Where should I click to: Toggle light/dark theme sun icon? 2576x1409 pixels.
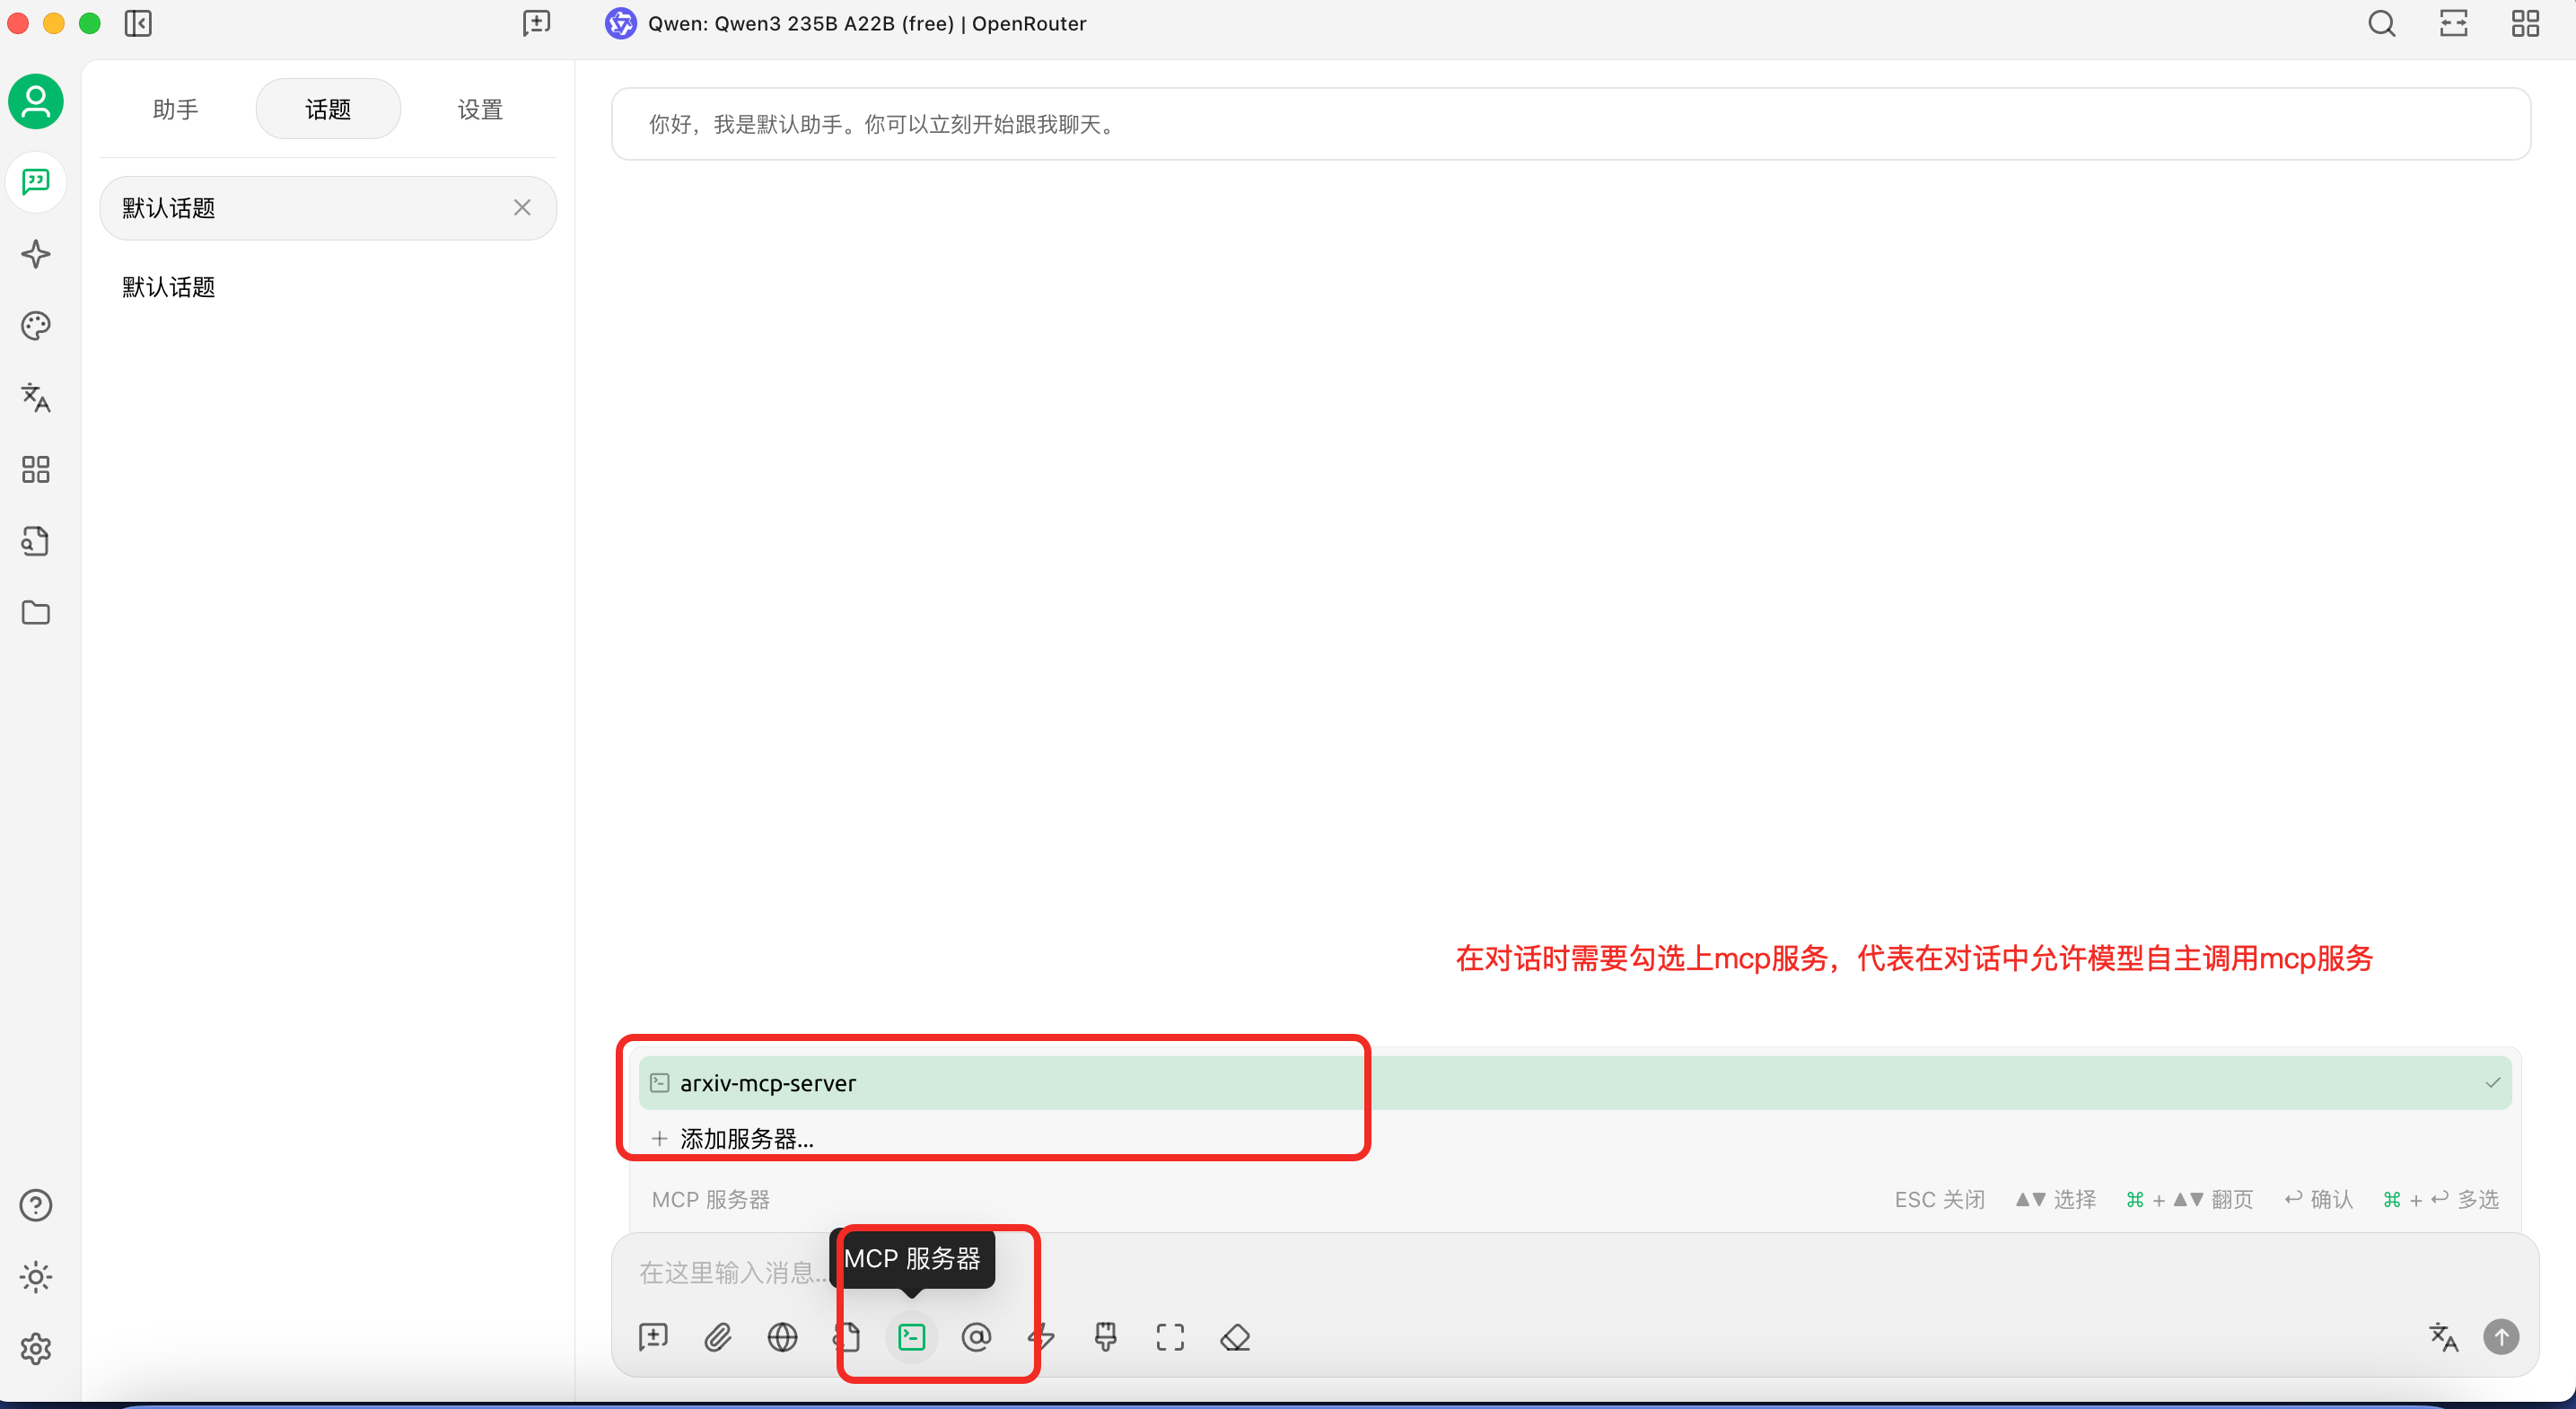pos(36,1277)
